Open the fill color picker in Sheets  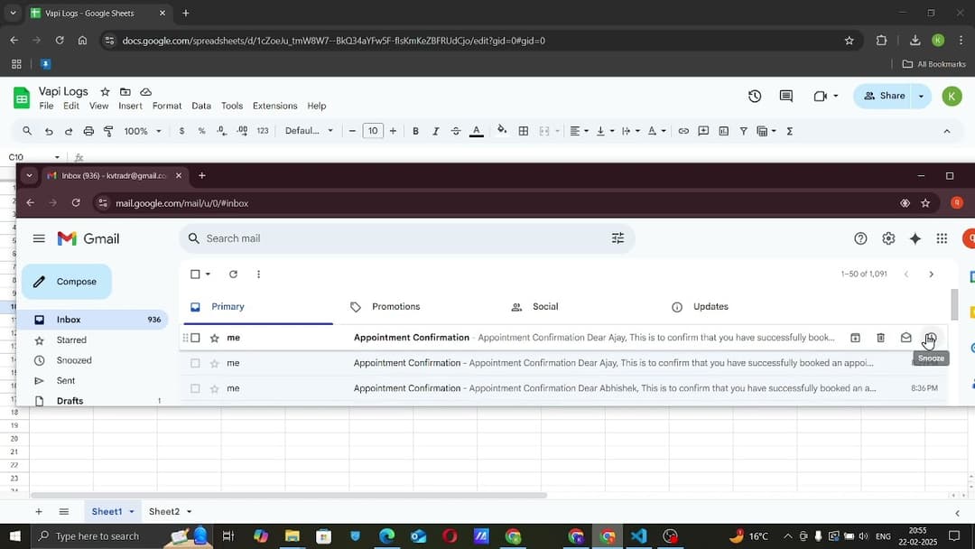(502, 131)
